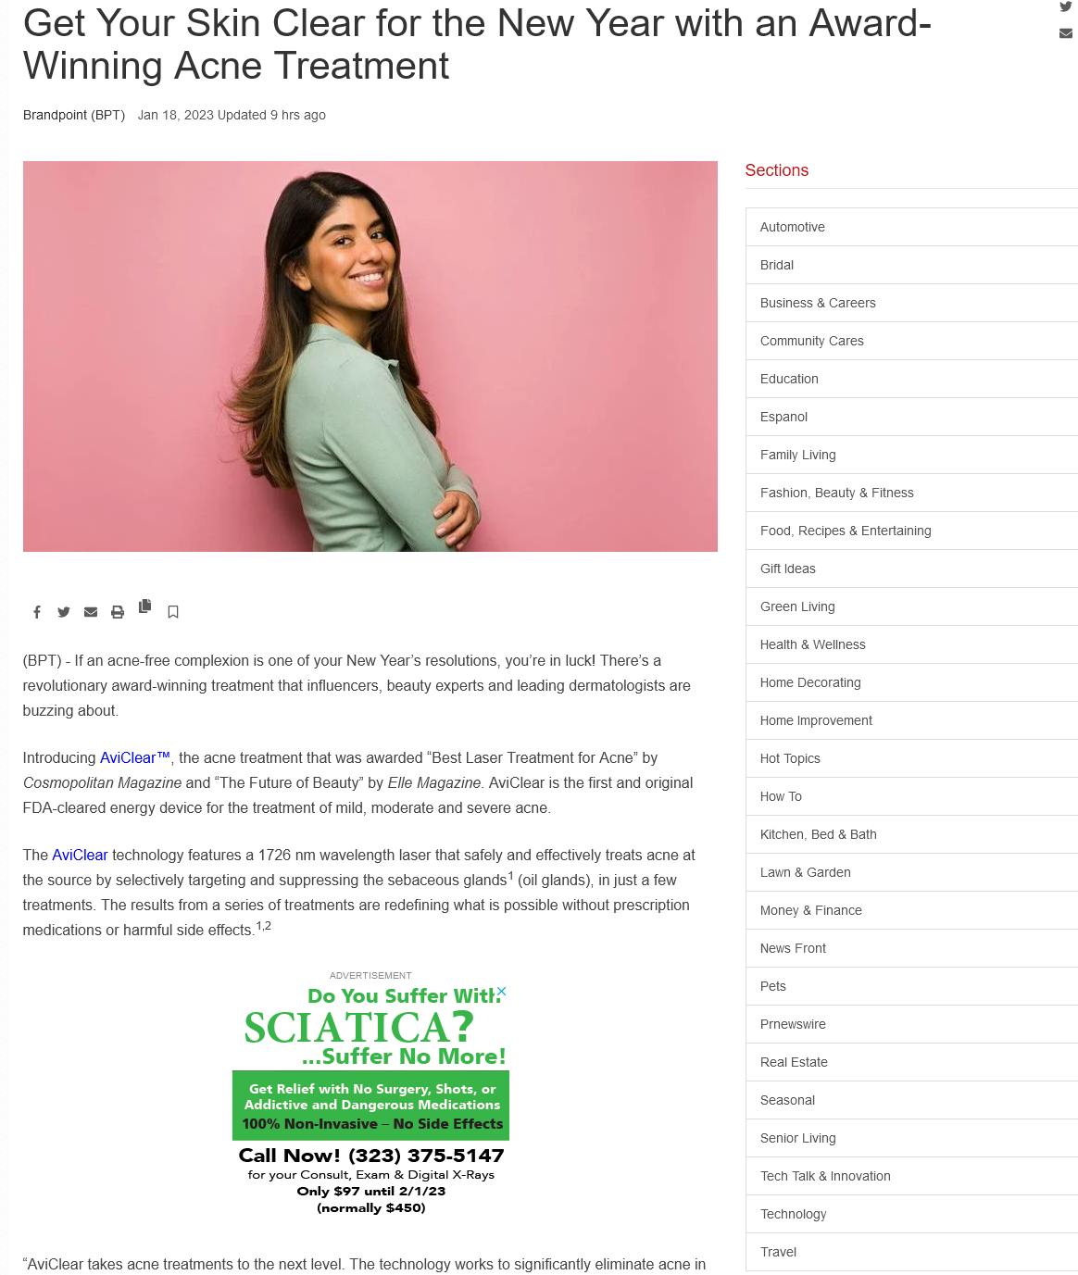
Task: Copy article link icon
Action: click(x=144, y=606)
